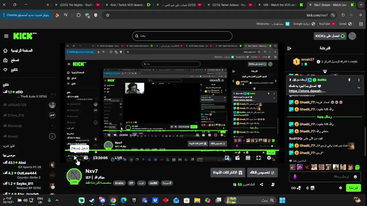Select the عرب tag
This screenshot has width=367, height=206.
click(141, 183)
